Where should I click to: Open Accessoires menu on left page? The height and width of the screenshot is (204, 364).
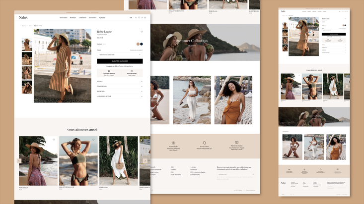(93, 18)
